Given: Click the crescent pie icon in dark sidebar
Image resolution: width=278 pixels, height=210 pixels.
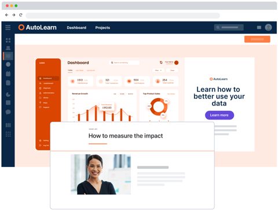Looking at the screenshot, I should pos(8,95).
